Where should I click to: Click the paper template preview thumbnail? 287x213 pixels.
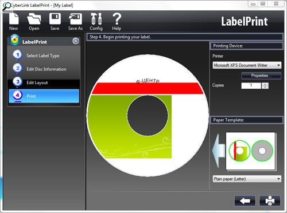pos(251,151)
